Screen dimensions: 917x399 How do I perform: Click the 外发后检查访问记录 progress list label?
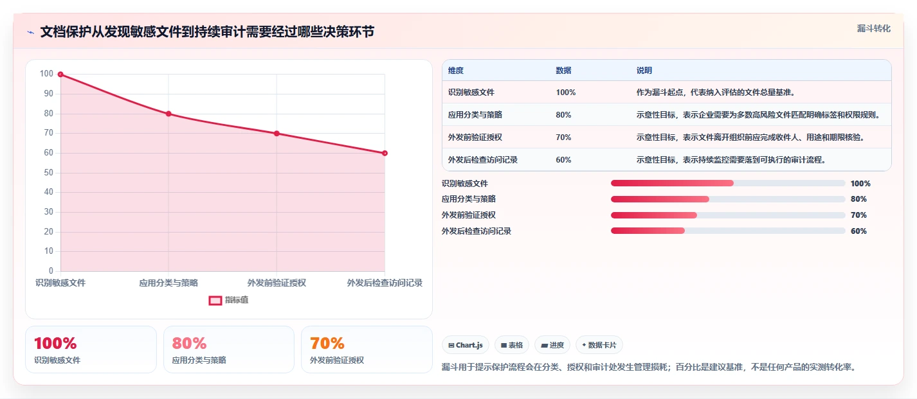point(477,231)
